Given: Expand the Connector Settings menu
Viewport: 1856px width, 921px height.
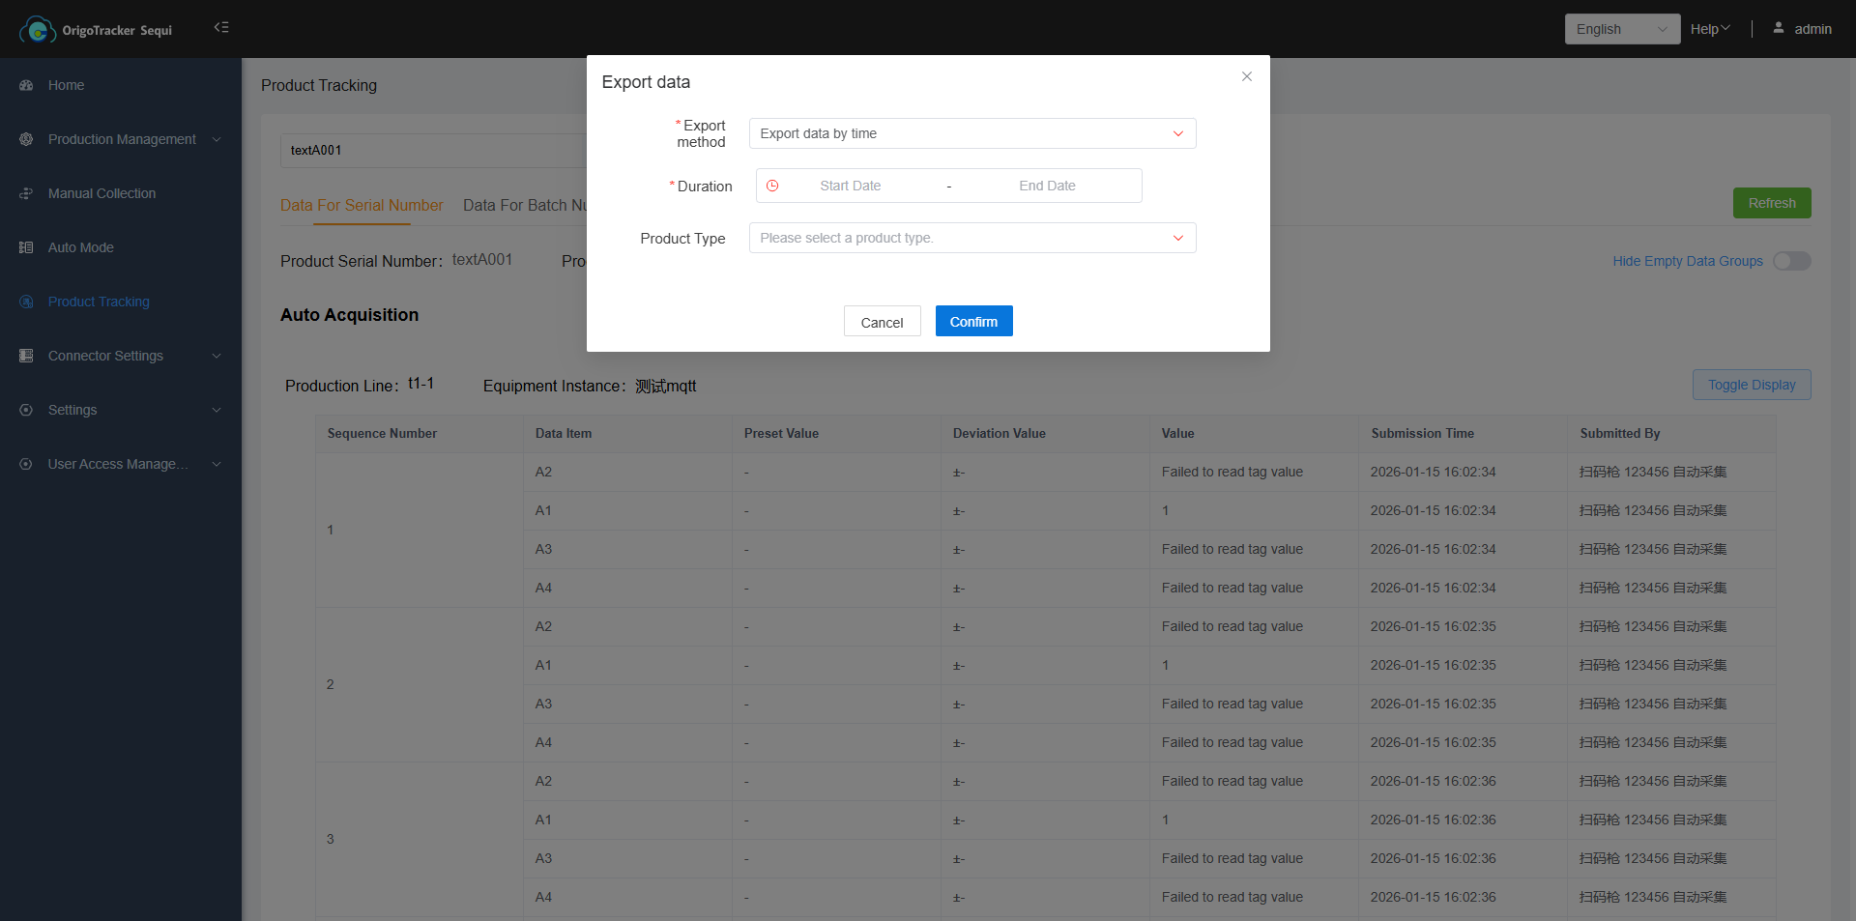Looking at the screenshot, I should (121, 356).
